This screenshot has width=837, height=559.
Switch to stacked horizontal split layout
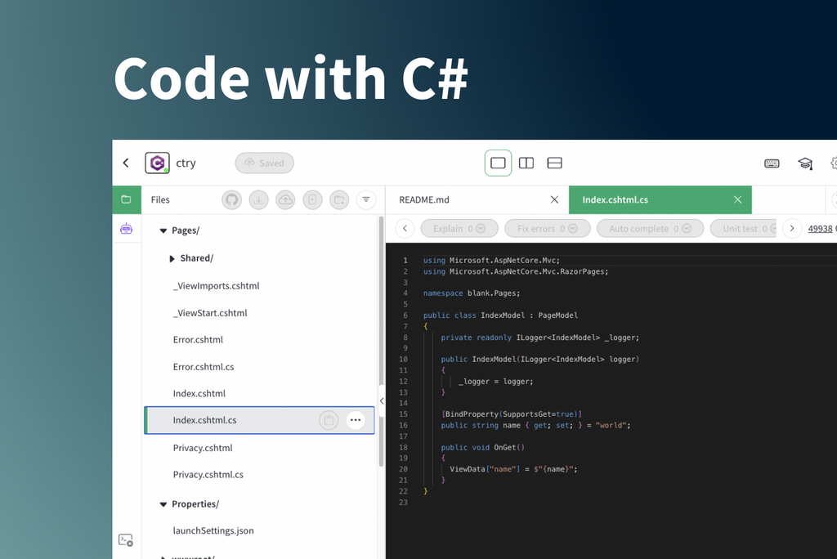[x=554, y=163]
